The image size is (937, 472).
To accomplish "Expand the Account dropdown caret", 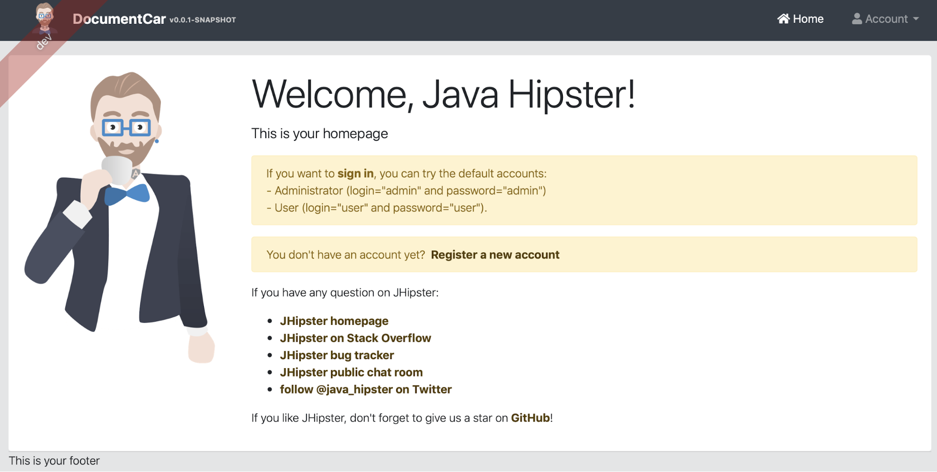I will [916, 19].
